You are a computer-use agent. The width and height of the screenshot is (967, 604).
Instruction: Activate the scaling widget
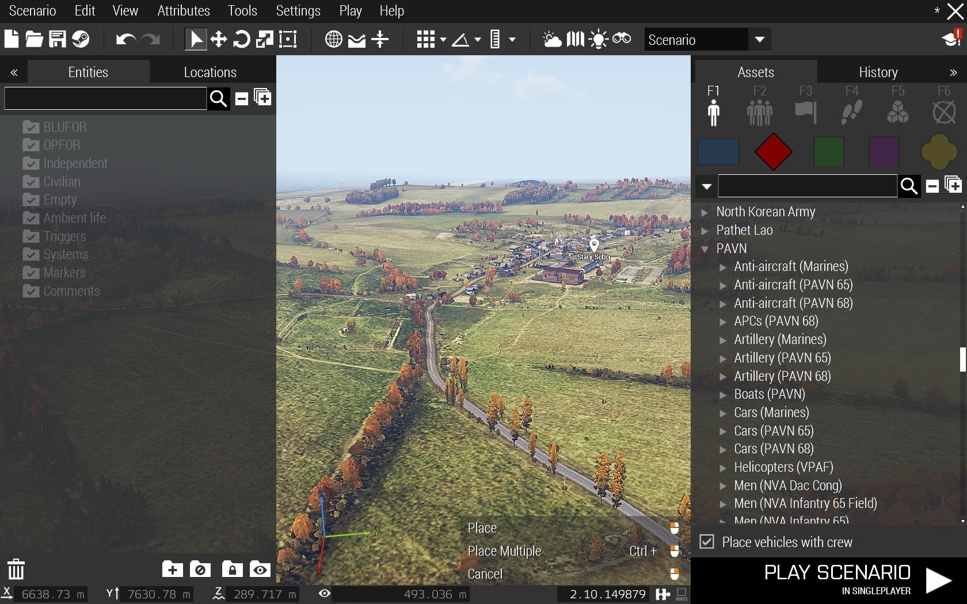pyautogui.click(x=265, y=39)
